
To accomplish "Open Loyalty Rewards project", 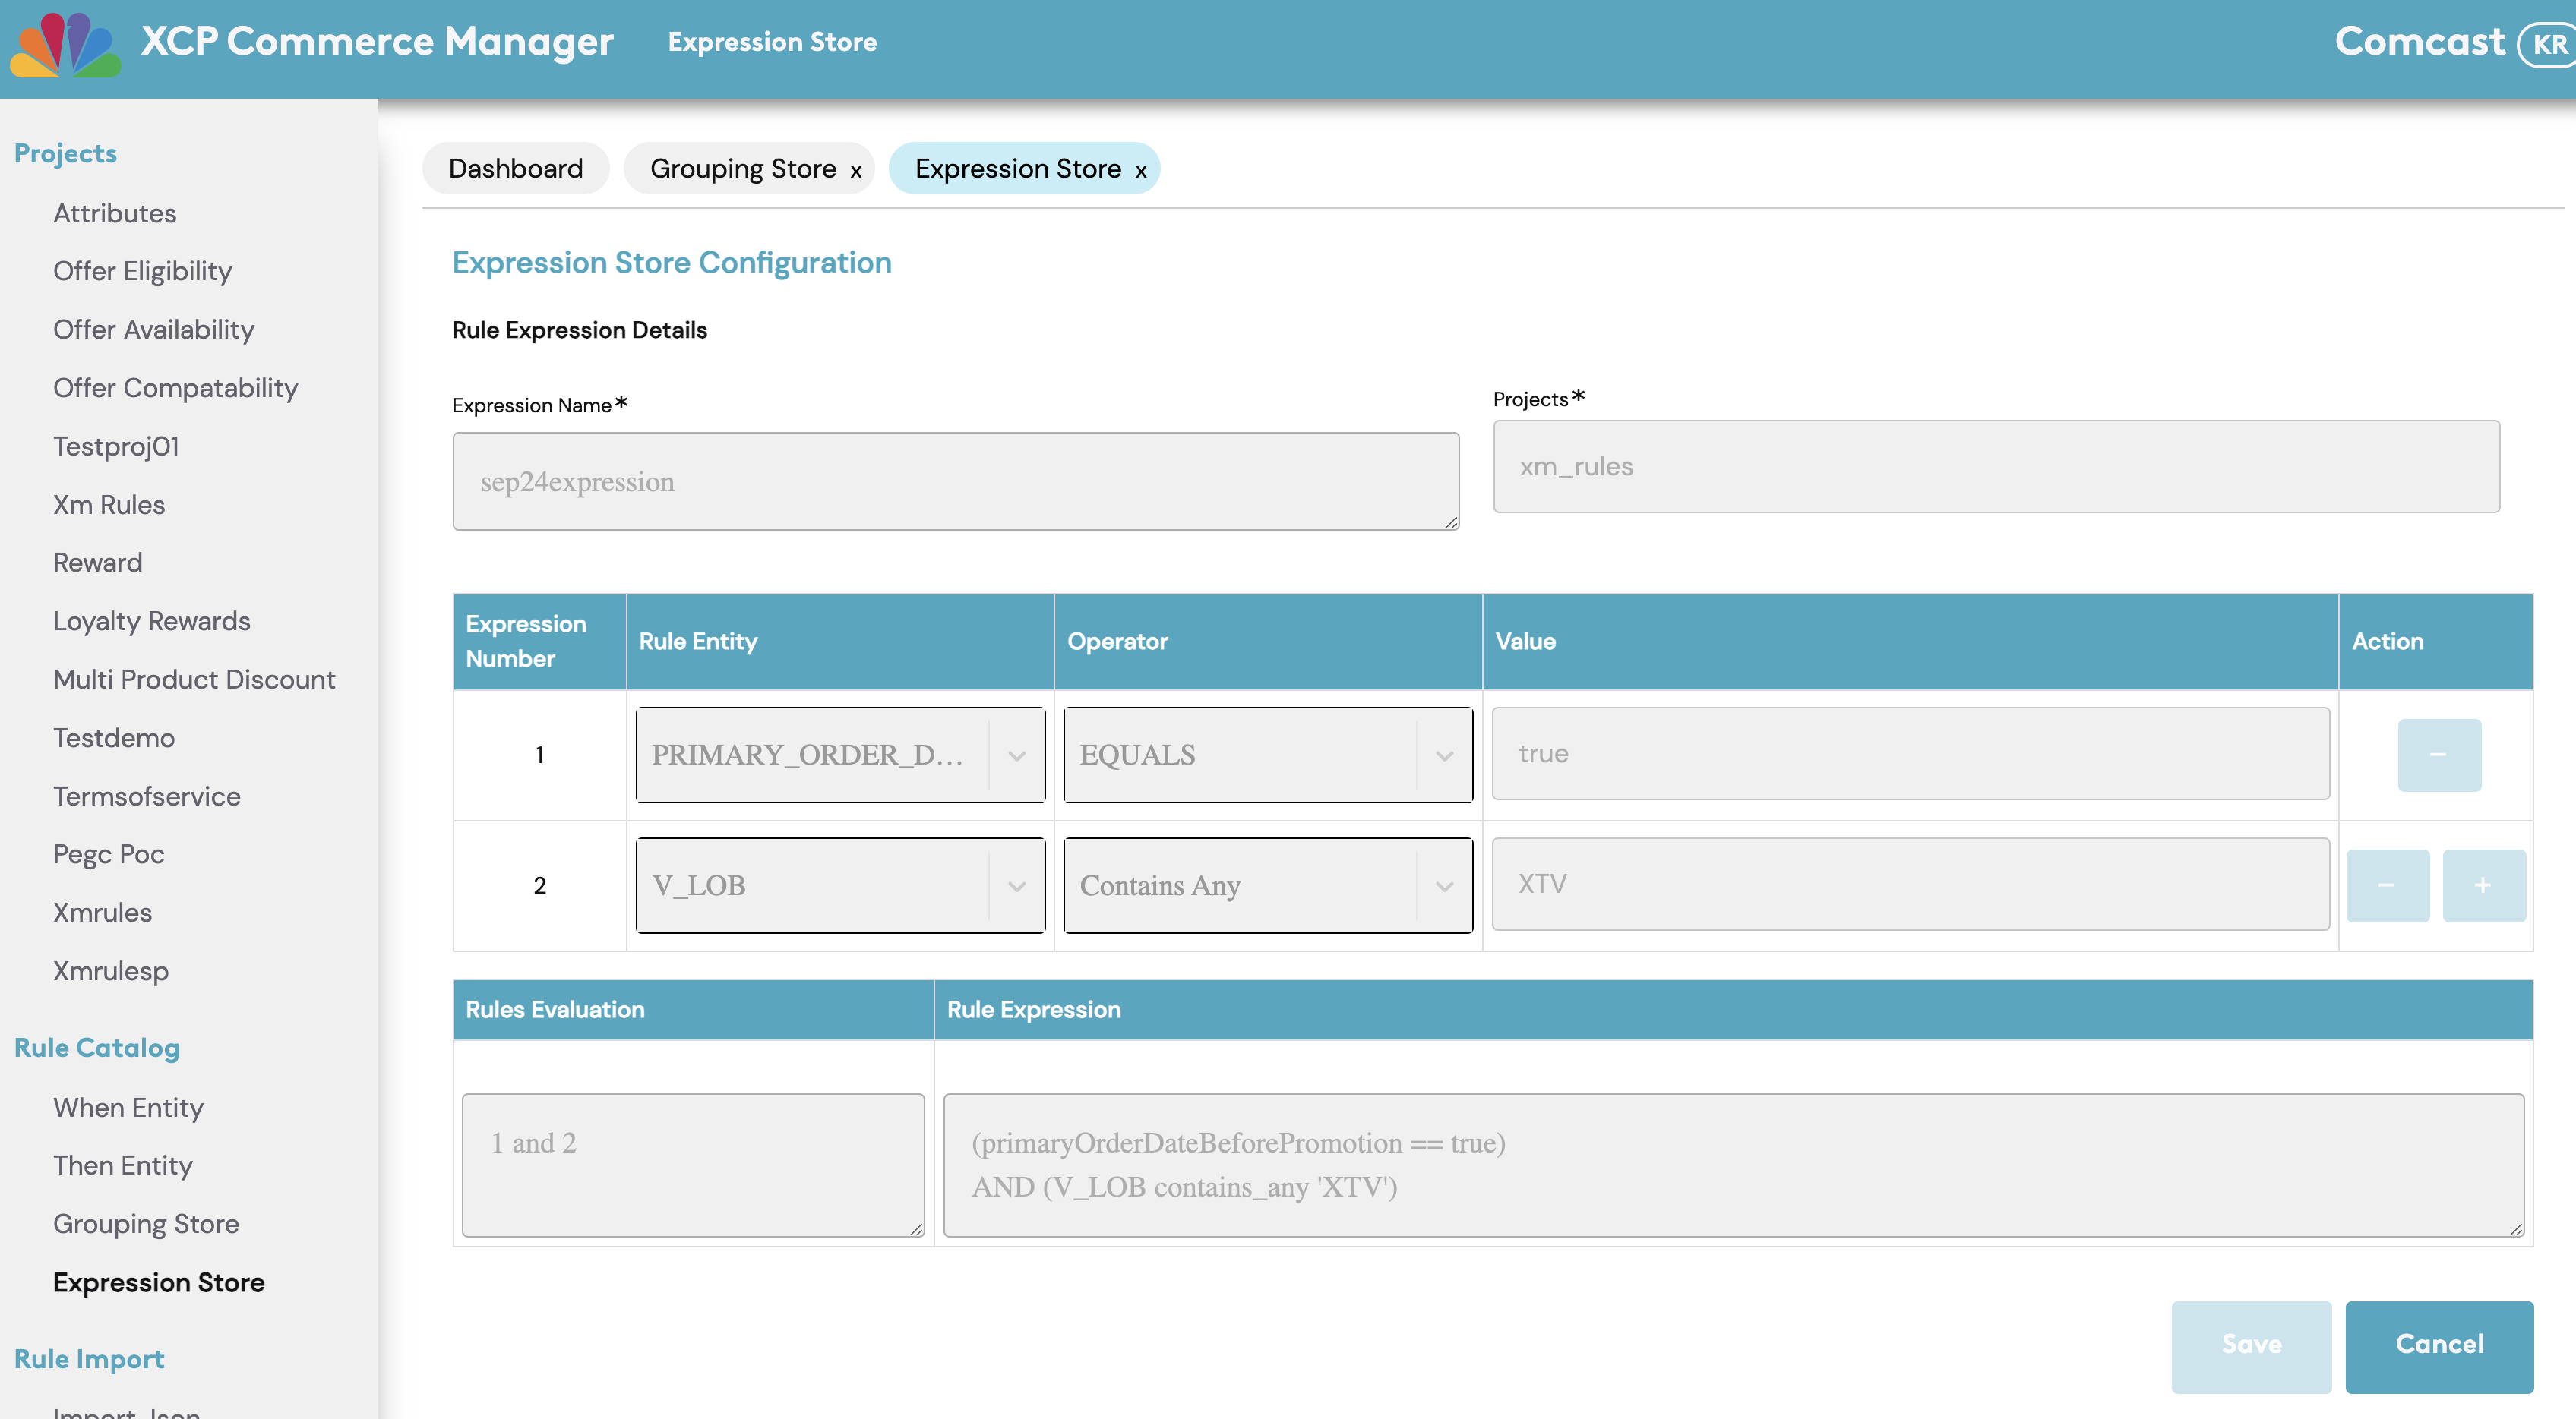I will [x=152, y=620].
